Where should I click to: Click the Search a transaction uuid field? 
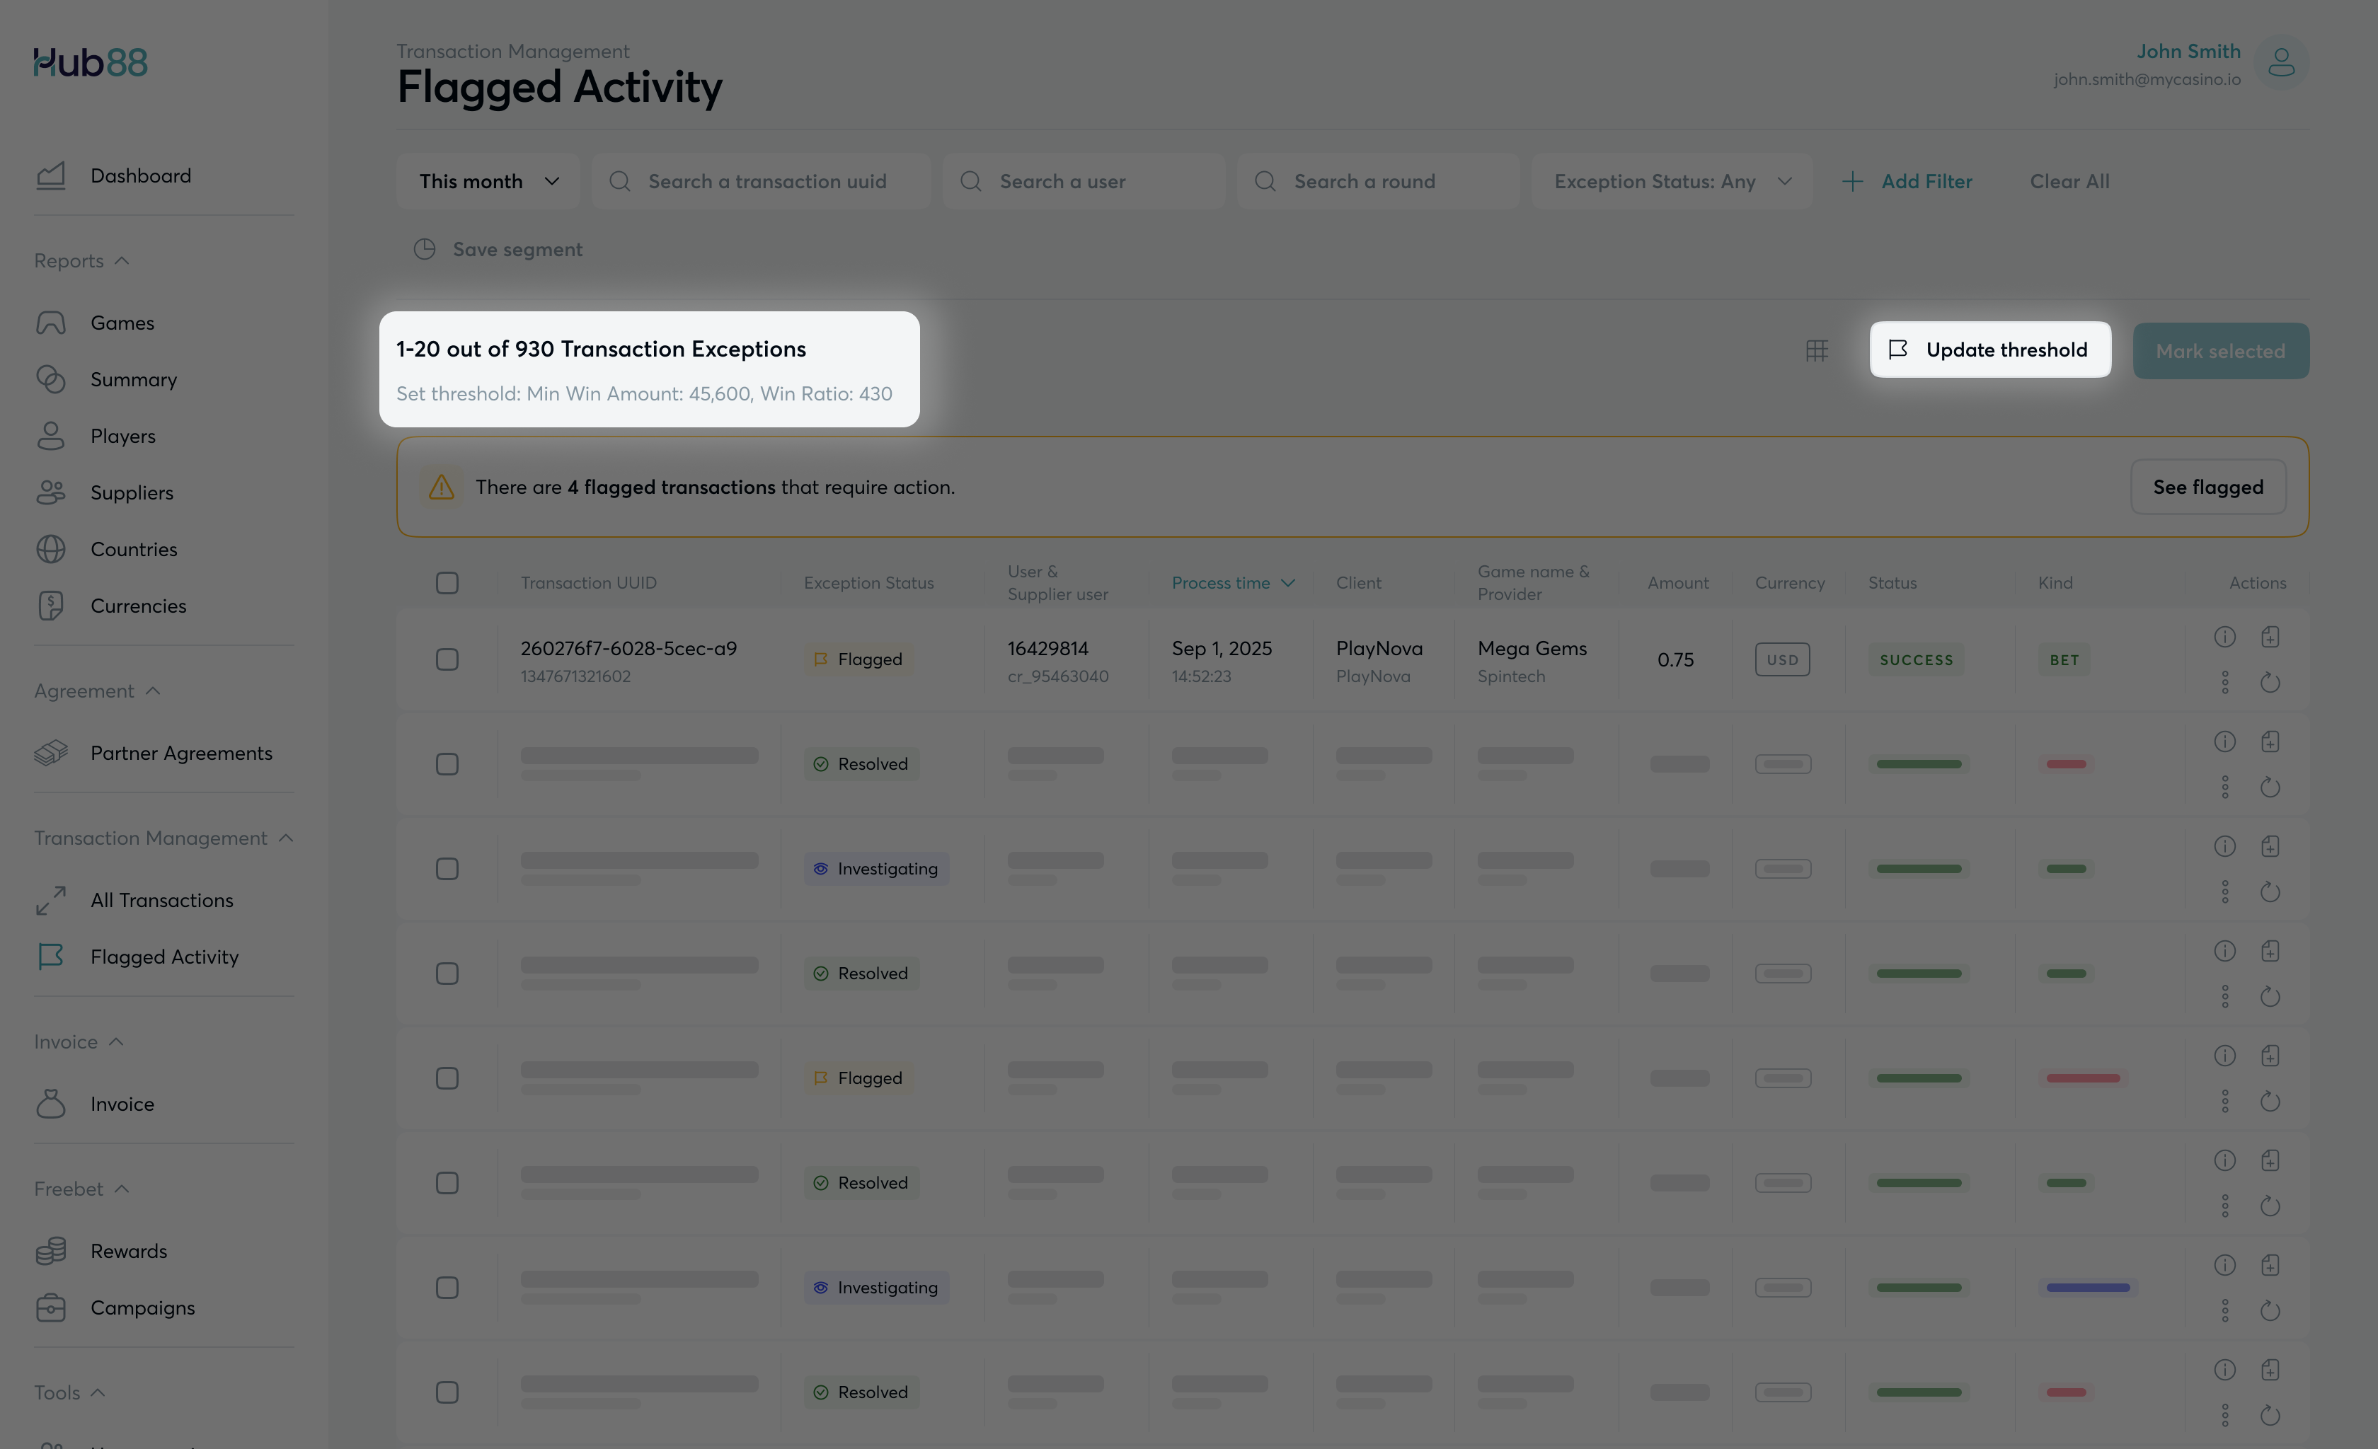pyautogui.click(x=766, y=181)
